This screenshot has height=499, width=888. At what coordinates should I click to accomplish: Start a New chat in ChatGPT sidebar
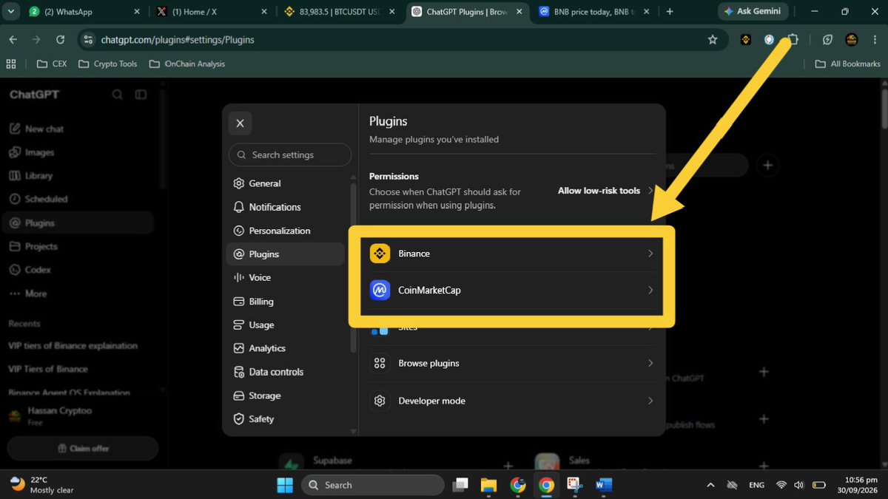point(78,129)
